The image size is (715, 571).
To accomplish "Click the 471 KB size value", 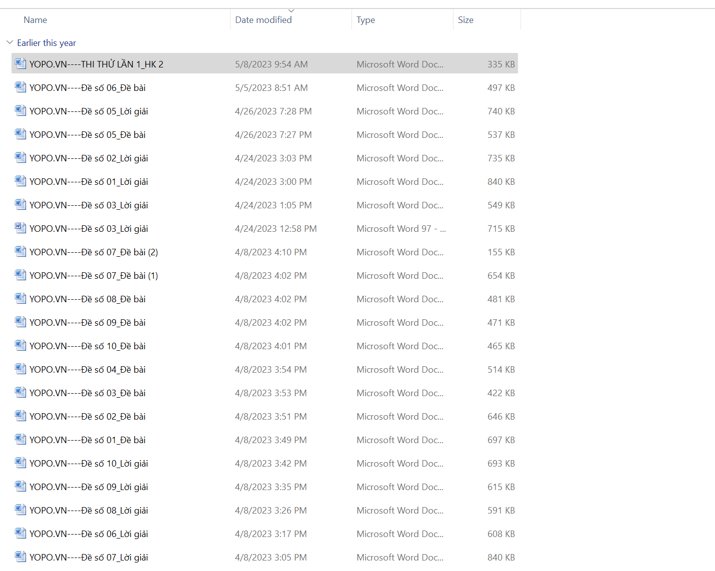I will pyautogui.click(x=501, y=322).
